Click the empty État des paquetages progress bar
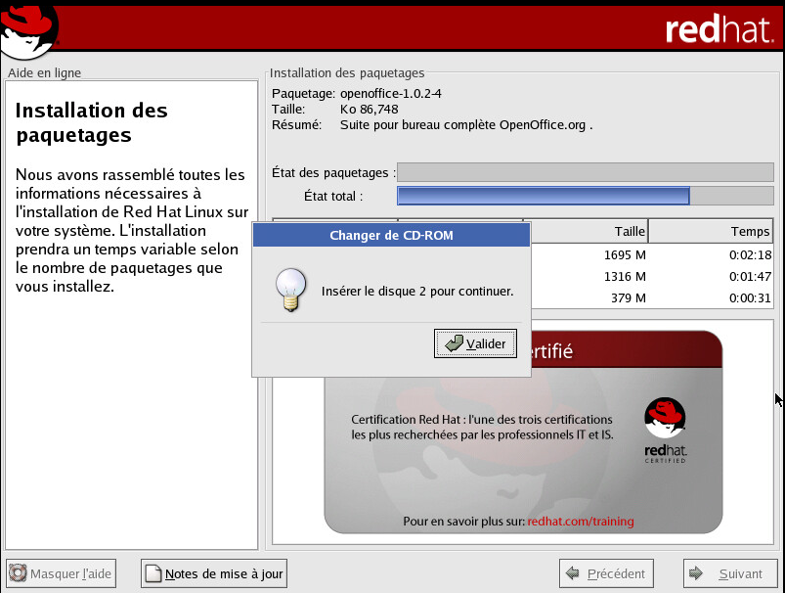Viewport: 785px width, 593px height. pos(585,173)
